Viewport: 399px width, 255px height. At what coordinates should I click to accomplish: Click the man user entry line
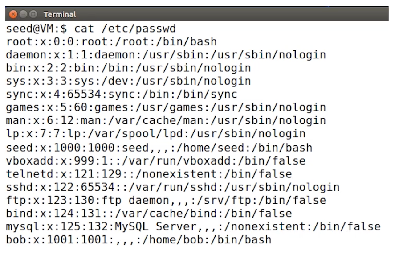pos(166,121)
